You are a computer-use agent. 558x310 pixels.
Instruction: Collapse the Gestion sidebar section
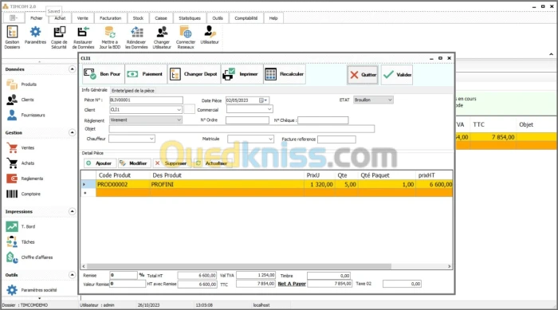click(73, 132)
